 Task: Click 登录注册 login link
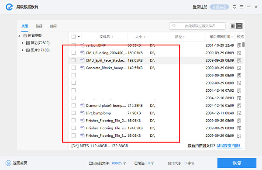tap(200, 7)
